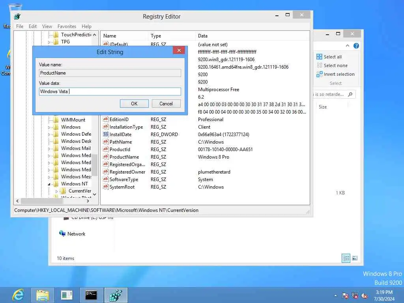The height and width of the screenshot is (303, 404).
Task: Expand the CurrentVersion subkey node
Action: [56, 191]
